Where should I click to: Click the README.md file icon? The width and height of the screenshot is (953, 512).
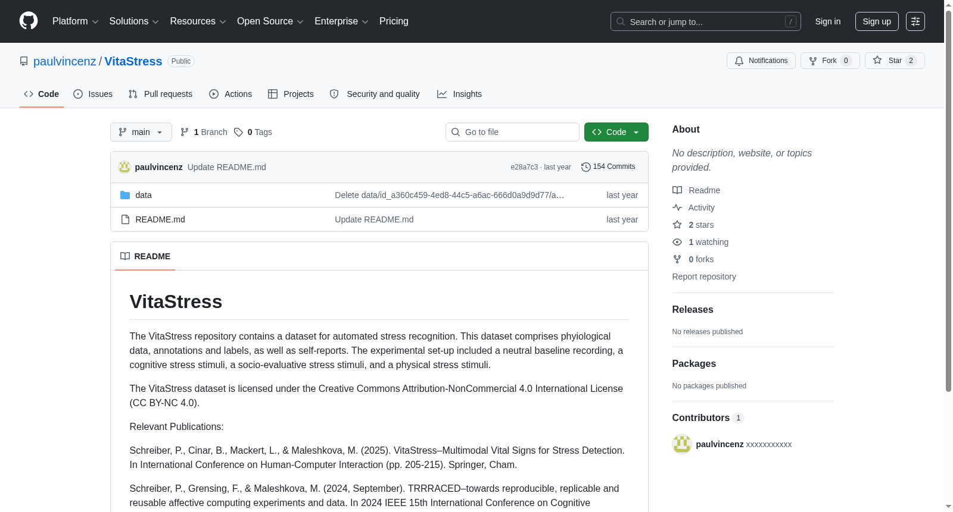click(125, 219)
